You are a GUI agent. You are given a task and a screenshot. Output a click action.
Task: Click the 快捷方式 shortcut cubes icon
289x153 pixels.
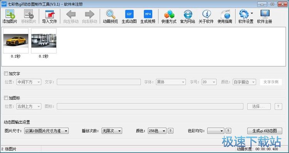[x=169, y=14]
